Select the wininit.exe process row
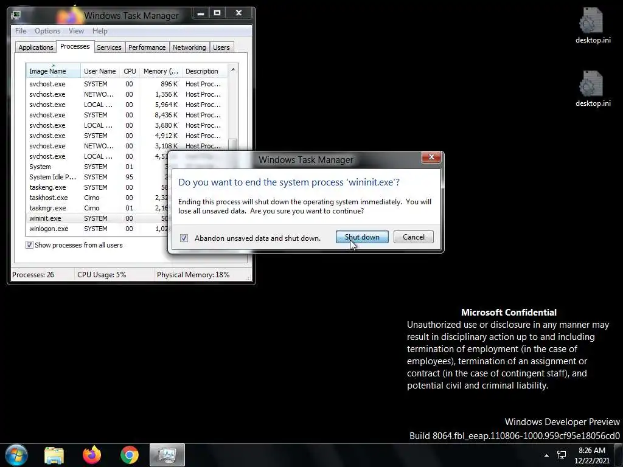Viewport: 623px width, 467px height. [97, 218]
